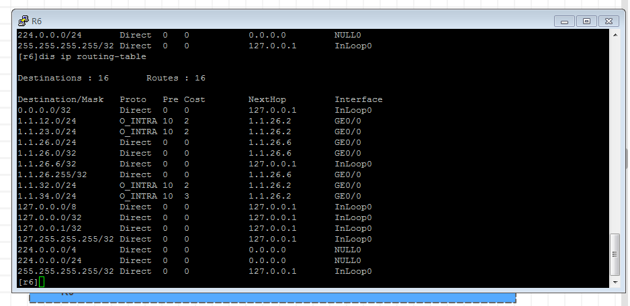This screenshot has height=306, width=630.
Task: Click the scrollbar down arrow
Action: [x=615, y=282]
